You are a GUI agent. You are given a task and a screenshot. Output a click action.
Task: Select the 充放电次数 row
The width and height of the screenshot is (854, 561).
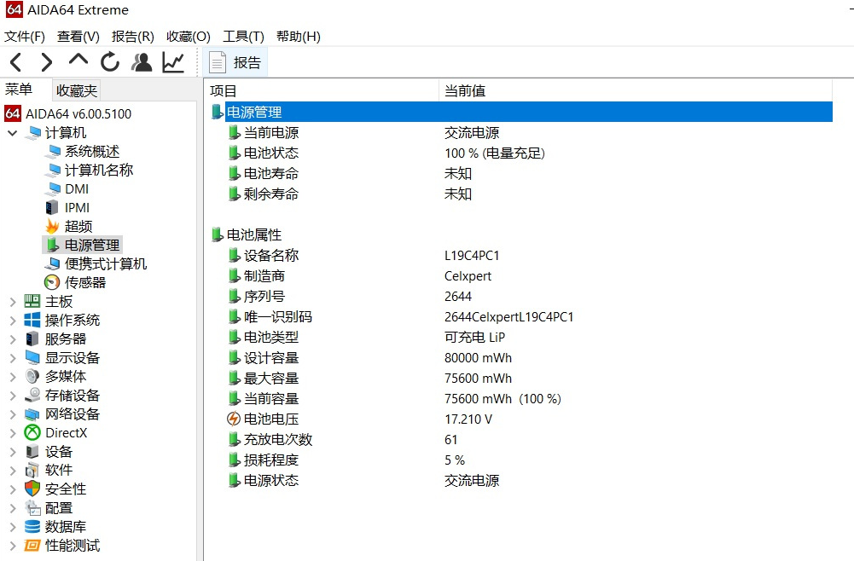click(x=520, y=439)
